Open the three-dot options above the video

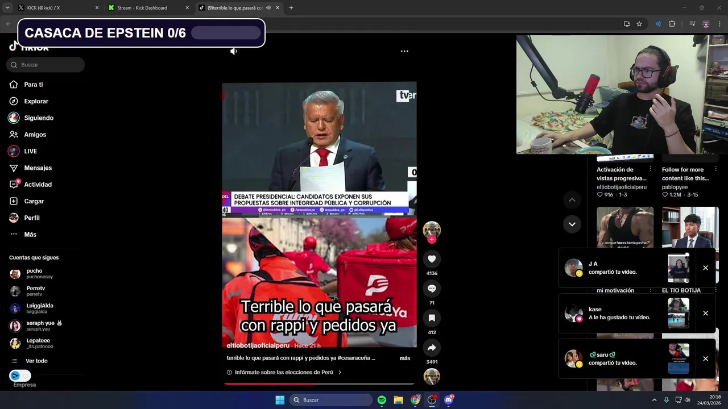coord(404,51)
